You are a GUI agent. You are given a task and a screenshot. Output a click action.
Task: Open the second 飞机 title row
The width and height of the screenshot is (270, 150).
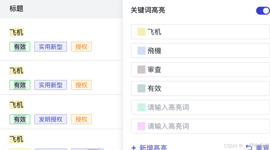pyautogui.click(x=16, y=71)
